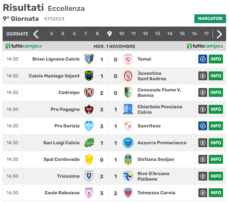This screenshot has width=229, height=202.
Task: Show next giornate with right arrow
Action: tap(219, 34)
